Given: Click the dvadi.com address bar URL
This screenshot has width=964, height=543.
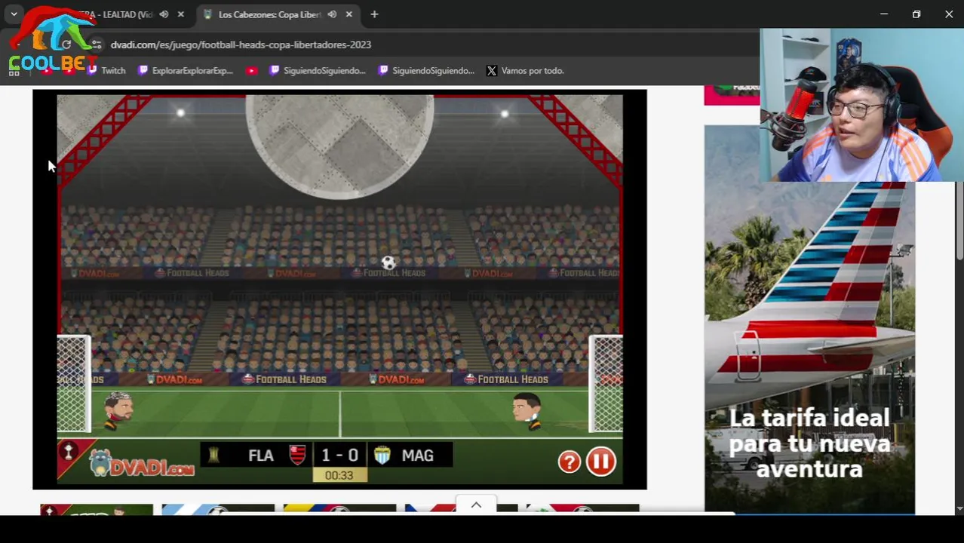Looking at the screenshot, I should (241, 44).
